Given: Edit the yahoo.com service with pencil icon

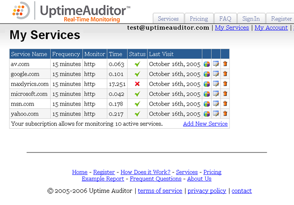Looking at the screenshot, I should click(x=216, y=114).
